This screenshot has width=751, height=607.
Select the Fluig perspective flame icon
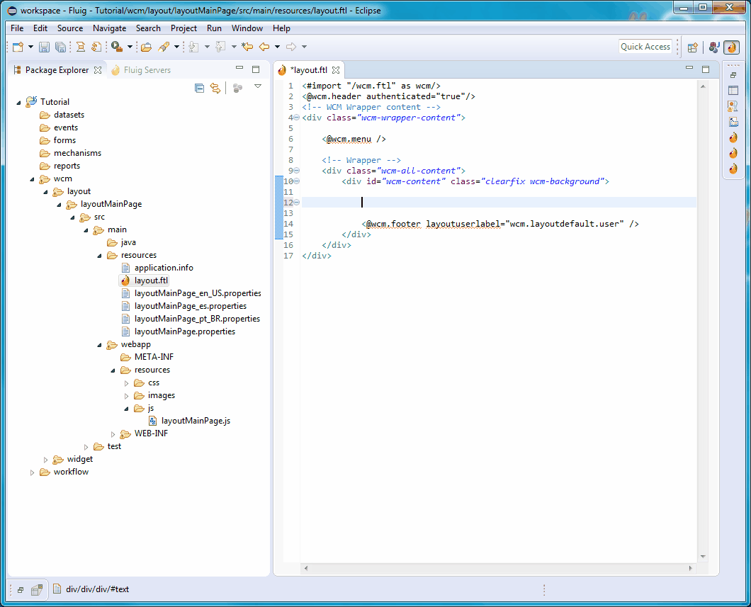(x=731, y=47)
